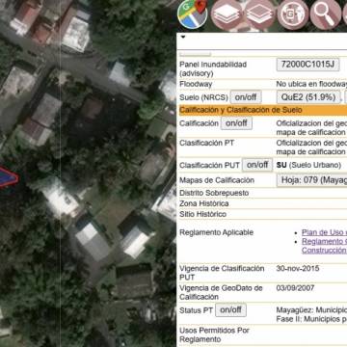This screenshot has width=347, height=347.
Task: Open the Plan de Uso link
Action: [x=324, y=232]
